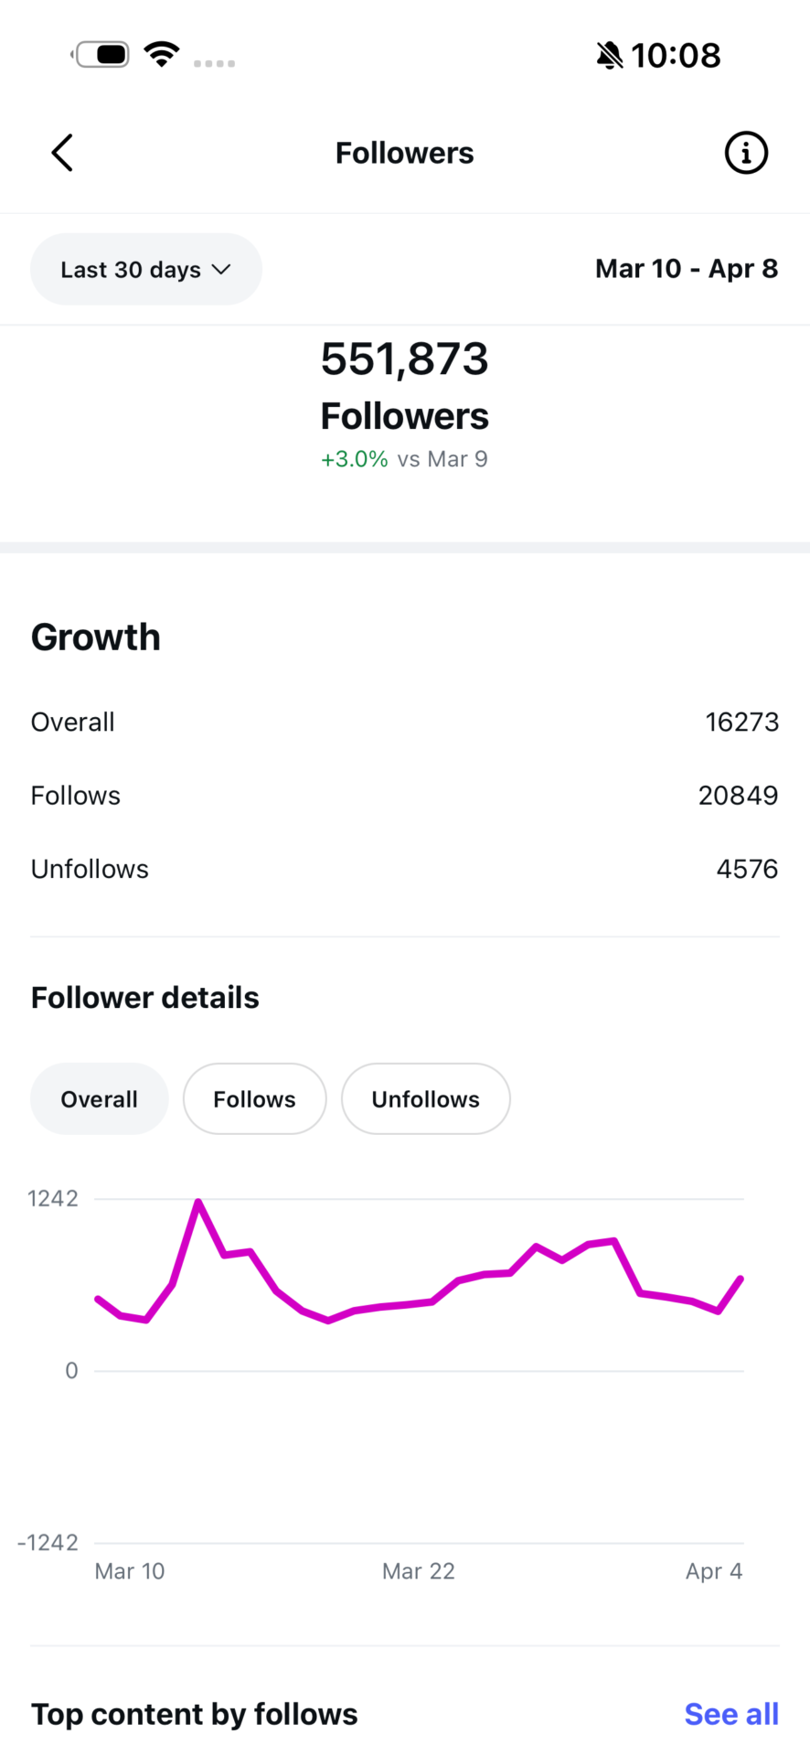Screen dimensions: 810x1756
Task: Tap the battery status icon
Action: pyautogui.click(x=102, y=55)
